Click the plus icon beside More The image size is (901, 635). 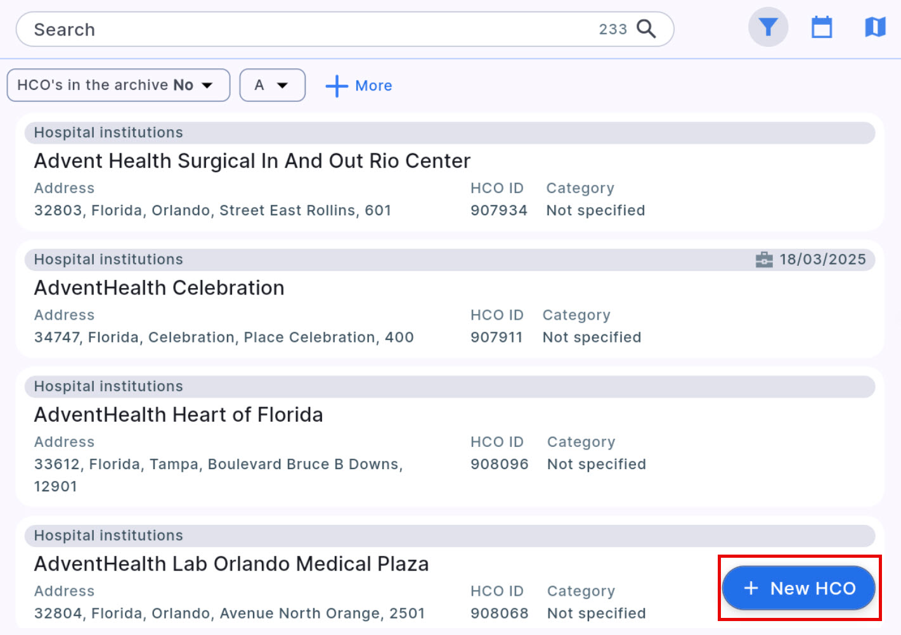click(337, 86)
